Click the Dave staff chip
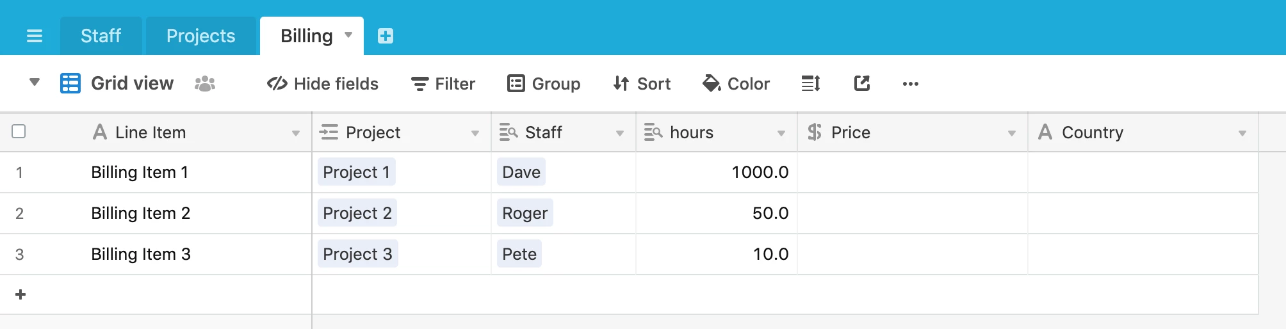The image size is (1286, 329). [x=521, y=172]
